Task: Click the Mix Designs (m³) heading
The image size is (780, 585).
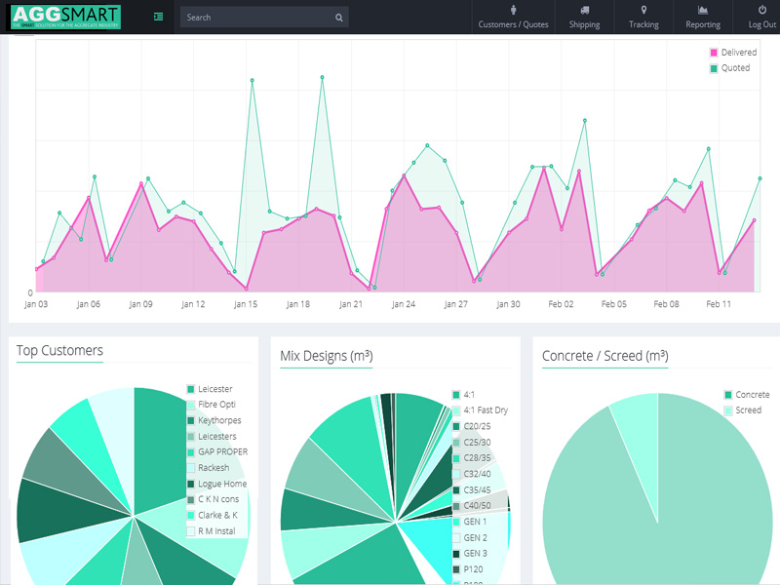Action: pos(327,356)
